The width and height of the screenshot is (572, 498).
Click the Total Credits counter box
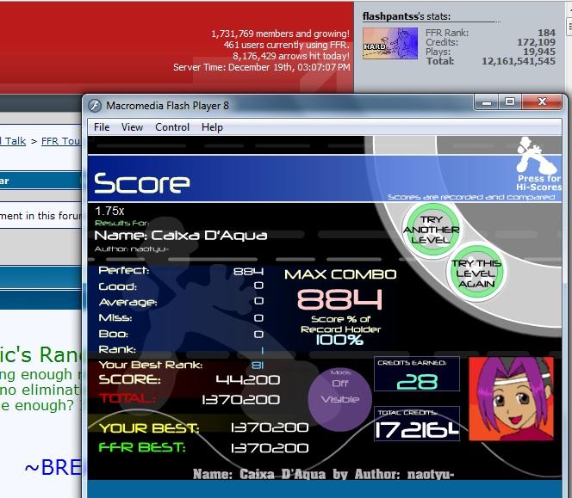(417, 424)
